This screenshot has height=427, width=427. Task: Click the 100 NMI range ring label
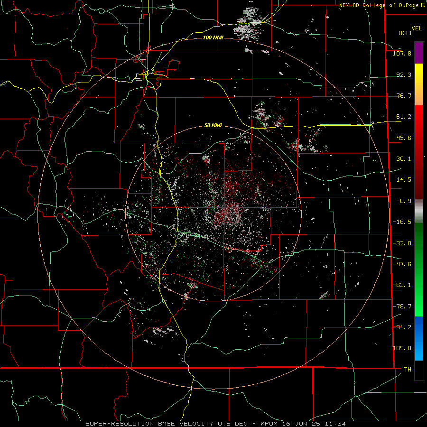point(213,37)
